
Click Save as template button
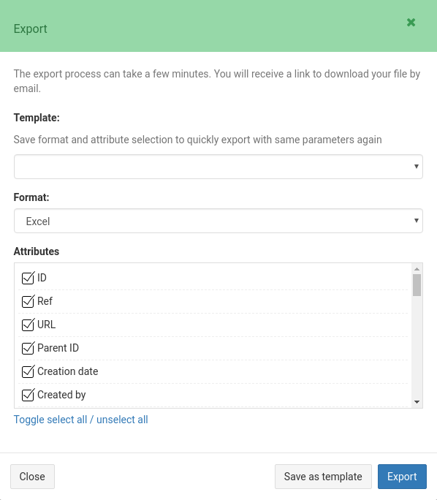point(323,477)
